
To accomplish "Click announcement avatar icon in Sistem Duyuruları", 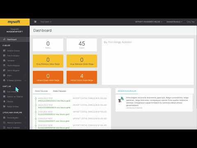I will click(x=121, y=99).
